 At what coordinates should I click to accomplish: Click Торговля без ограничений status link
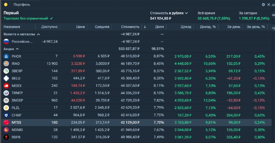click(25, 19)
